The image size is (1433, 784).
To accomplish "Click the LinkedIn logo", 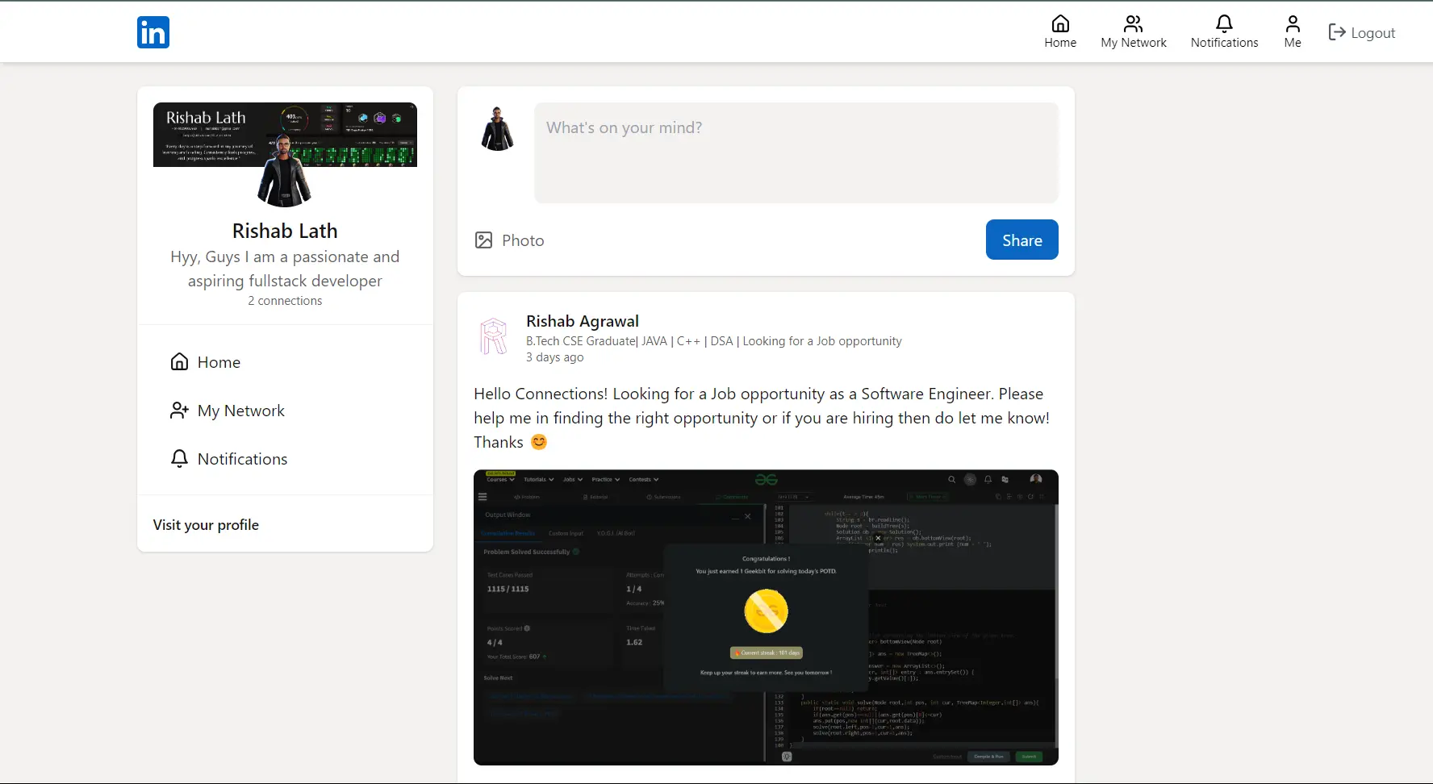I will [152, 31].
